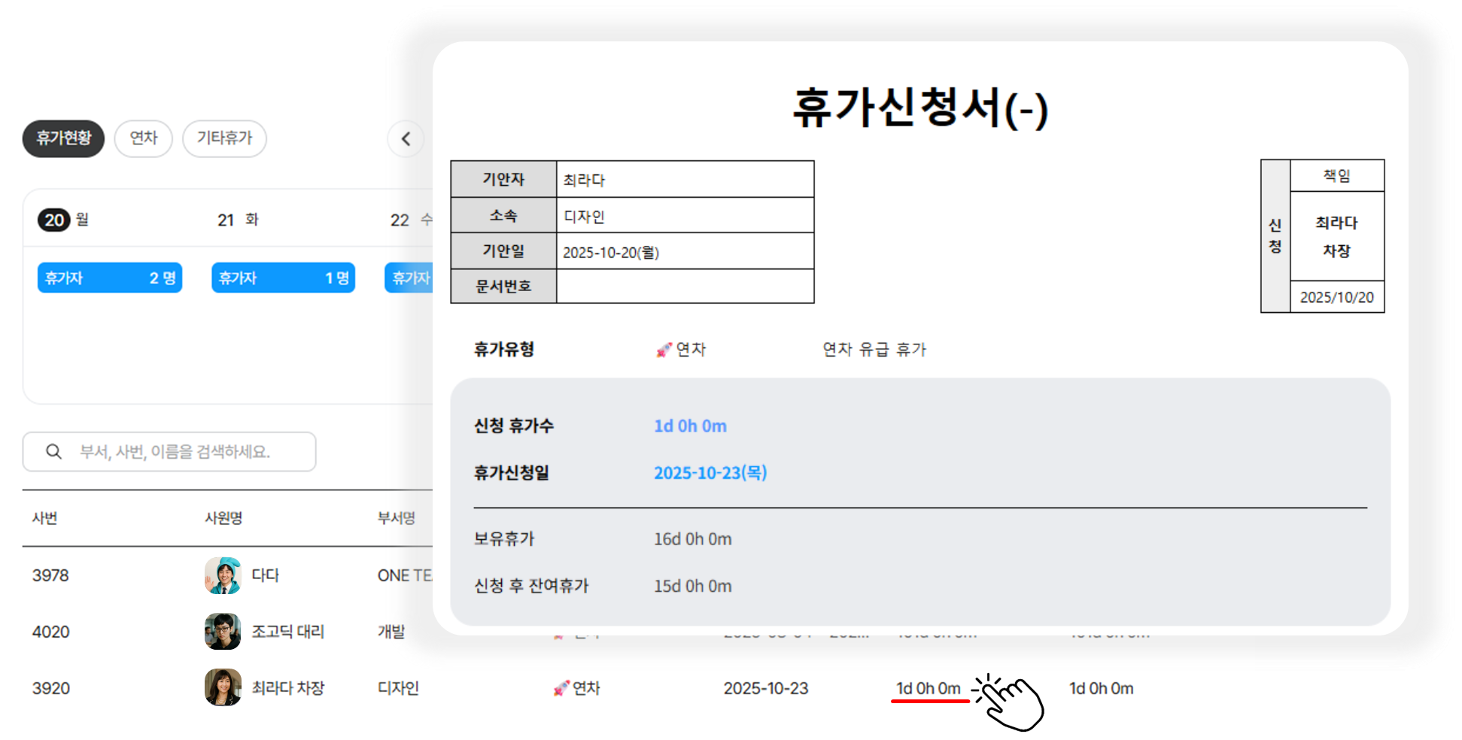Screen dimensions: 1462x740
Task: Open the underlined 1d 0h 0m link
Action: pyautogui.click(x=929, y=688)
